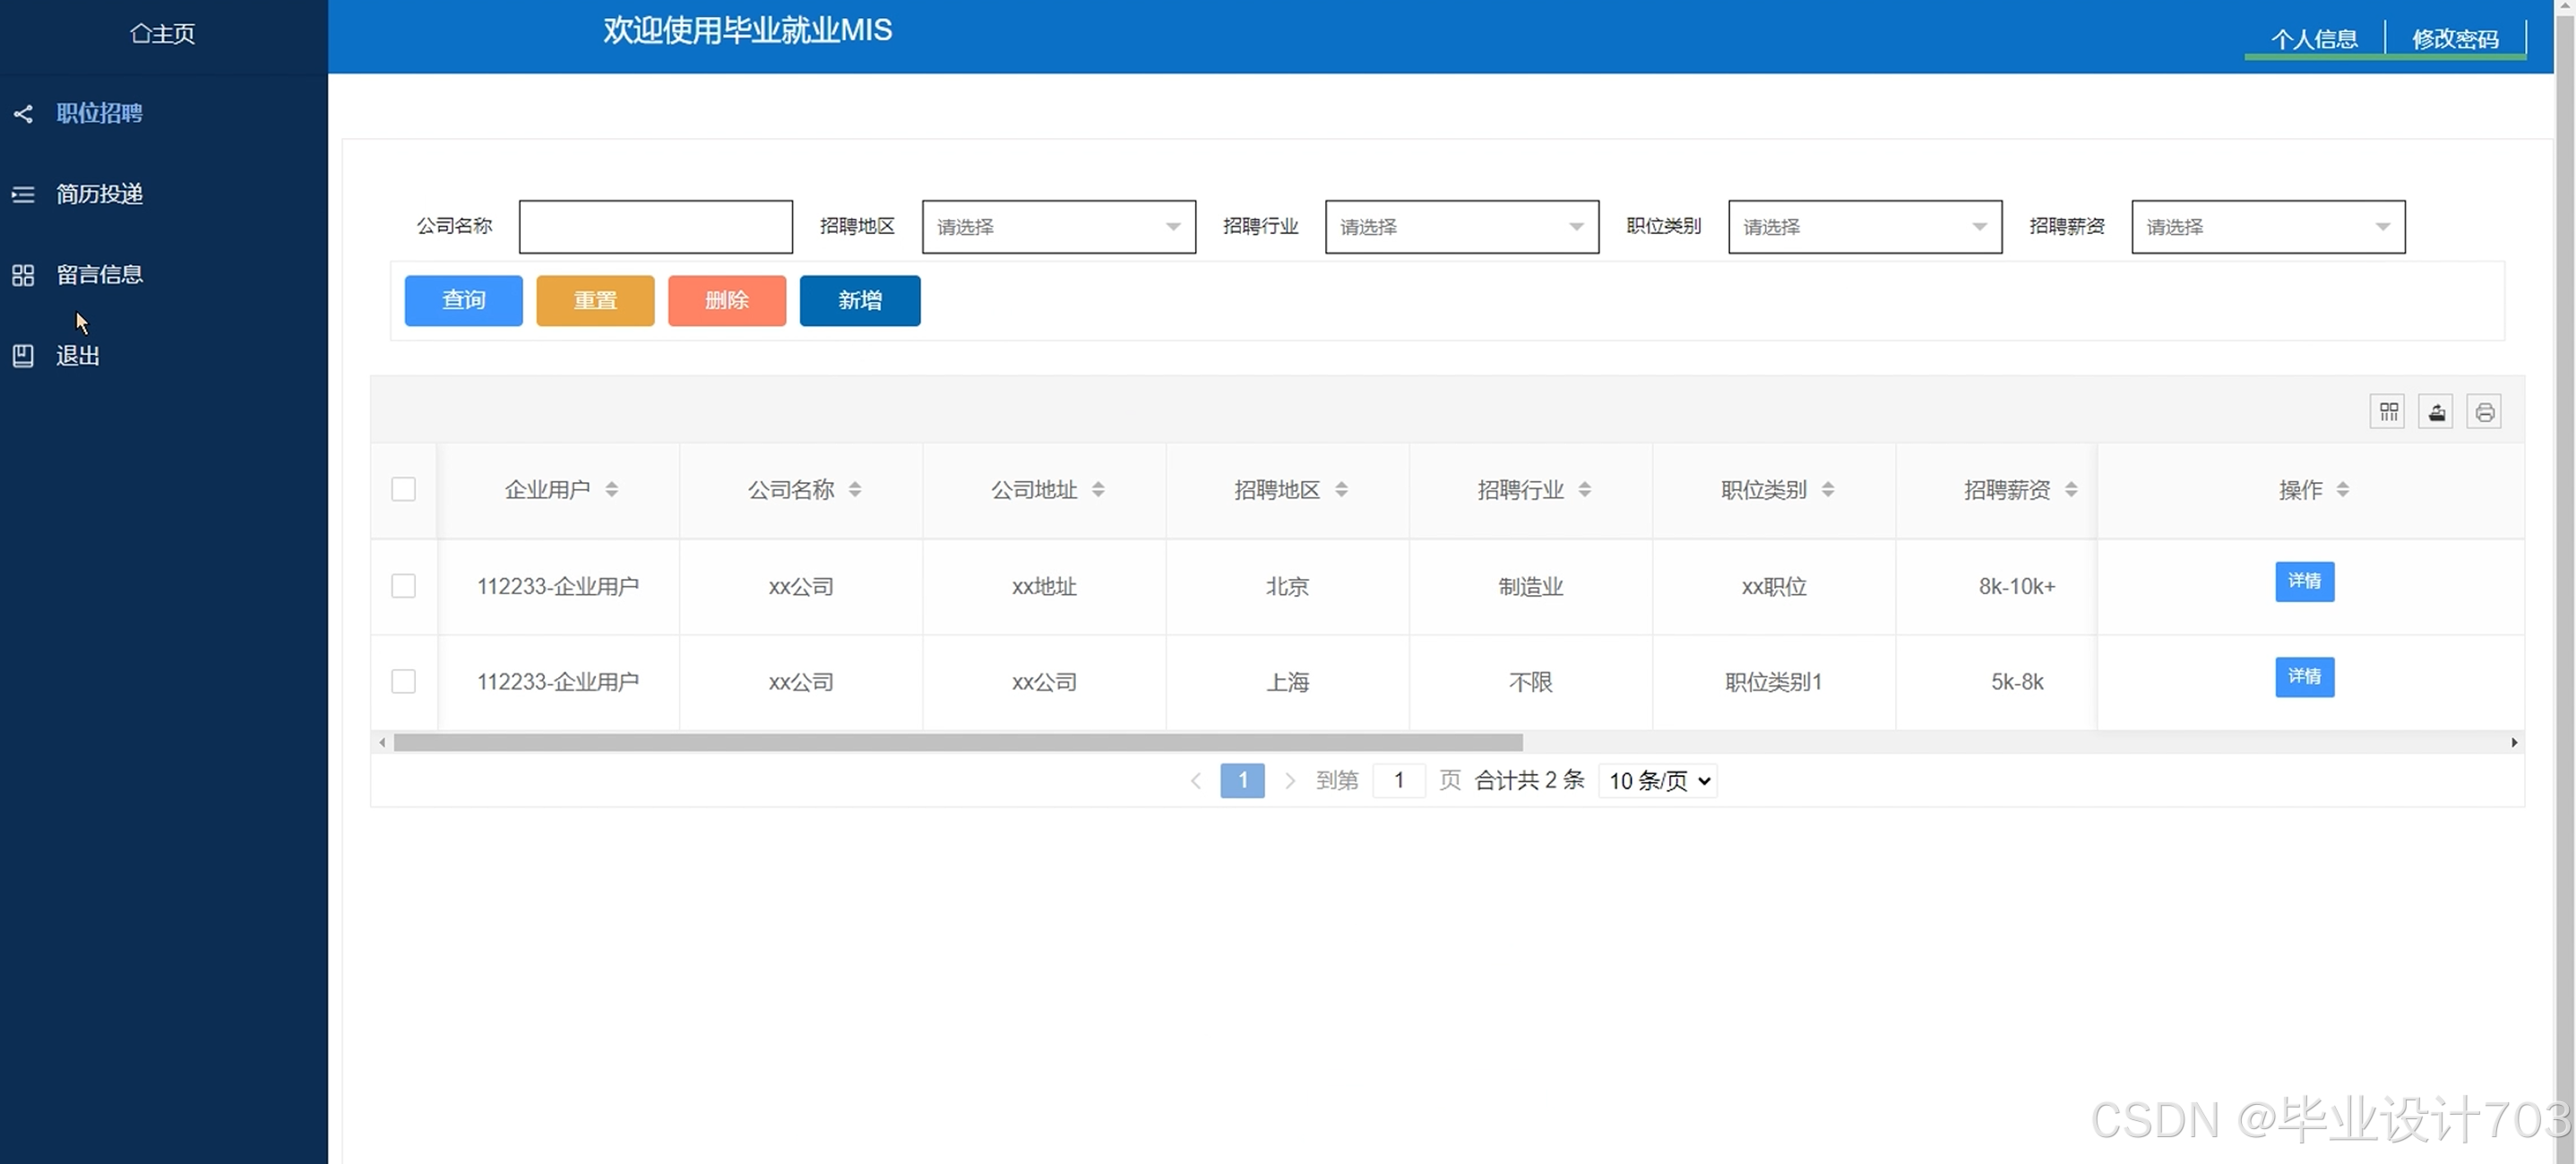Screen dimensions: 2576x1164
Task: Check the 北京 row checkbox
Action: click(403, 586)
